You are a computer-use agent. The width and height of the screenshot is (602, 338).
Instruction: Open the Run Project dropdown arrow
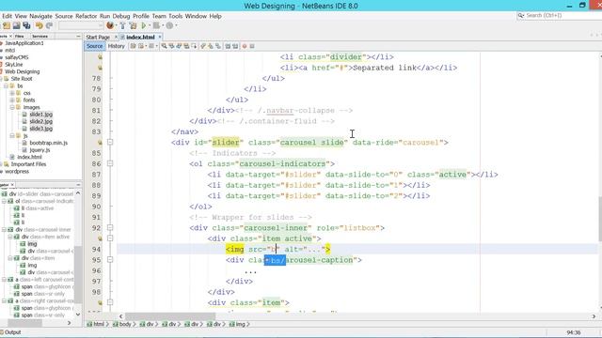click(x=150, y=25)
